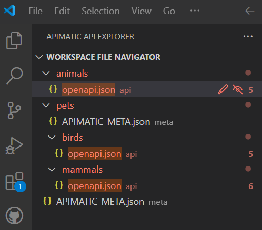Click the APIMATIC API EXPLORER panel title
The width and height of the screenshot is (262, 230).
click(x=90, y=37)
